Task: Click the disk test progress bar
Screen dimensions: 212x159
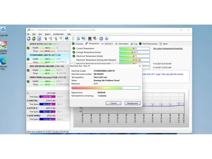Action: coord(106,88)
